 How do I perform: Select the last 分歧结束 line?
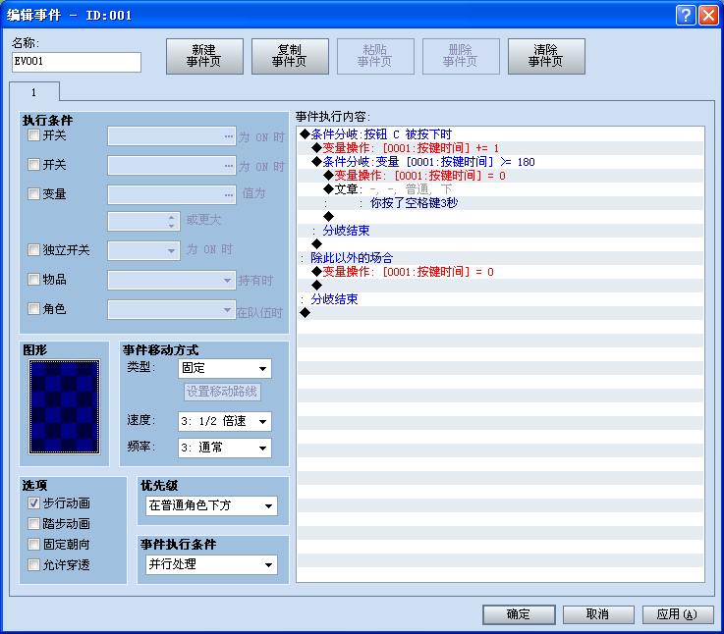[x=501, y=299]
